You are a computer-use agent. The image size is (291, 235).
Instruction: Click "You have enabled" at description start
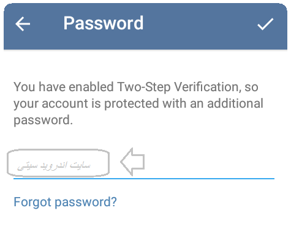64,87
